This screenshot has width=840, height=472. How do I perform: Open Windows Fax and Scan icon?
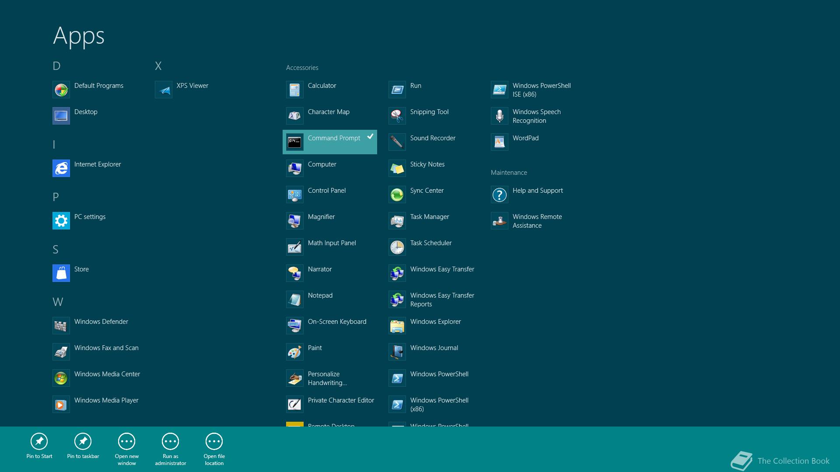61,352
